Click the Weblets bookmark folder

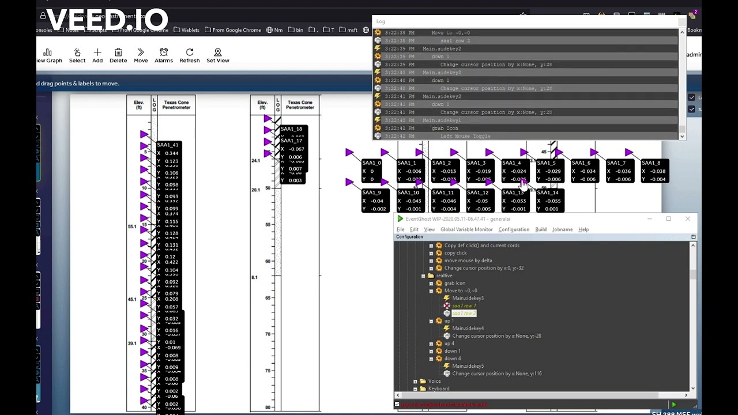point(186,30)
